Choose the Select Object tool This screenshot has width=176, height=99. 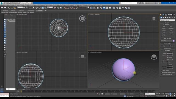click(24, 8)
